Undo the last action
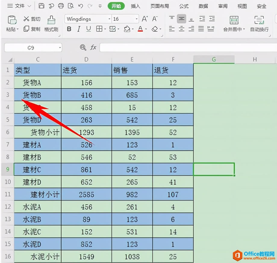Image resolution: width=277 pixels, height=263 pixels. (x=81, y=6)
